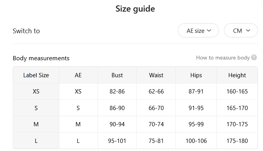Screen dimensions: 263x151
Task: Click the Waist column header
Action: tap(156, 75)
